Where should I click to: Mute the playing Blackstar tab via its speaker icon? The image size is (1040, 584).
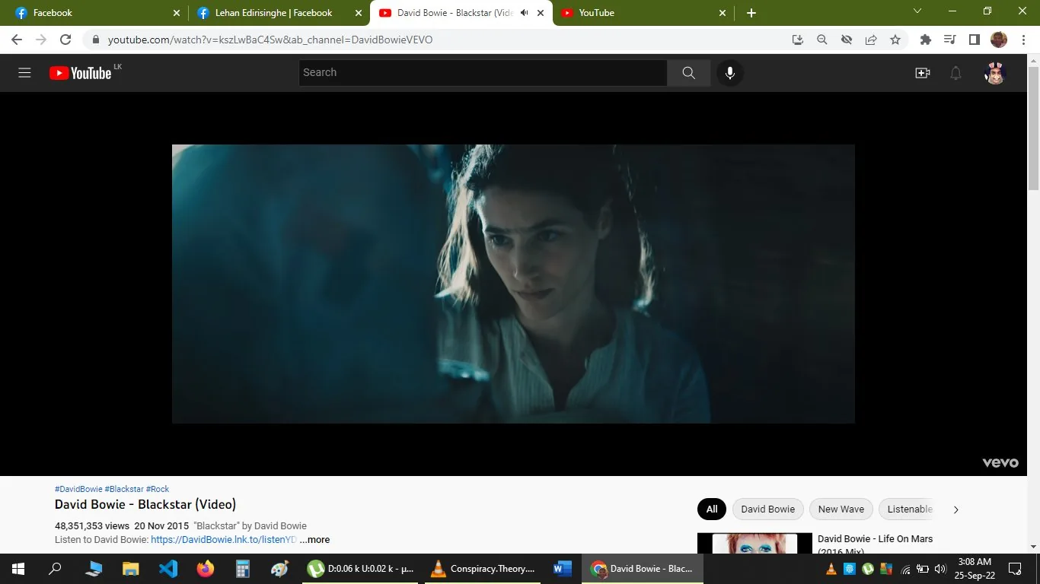524,12
